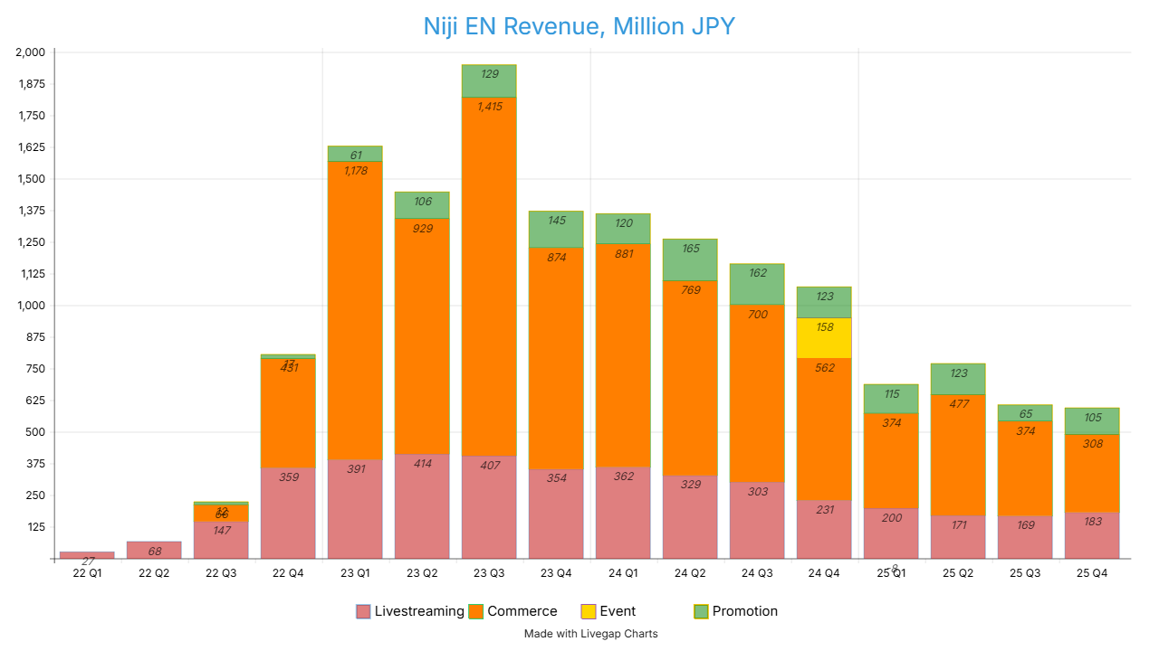Viewport: 1159px width, 651px height.
Task: Select the 24 Q4 Livestreaming segment showing 231
Action: click(x=824, y=530)
